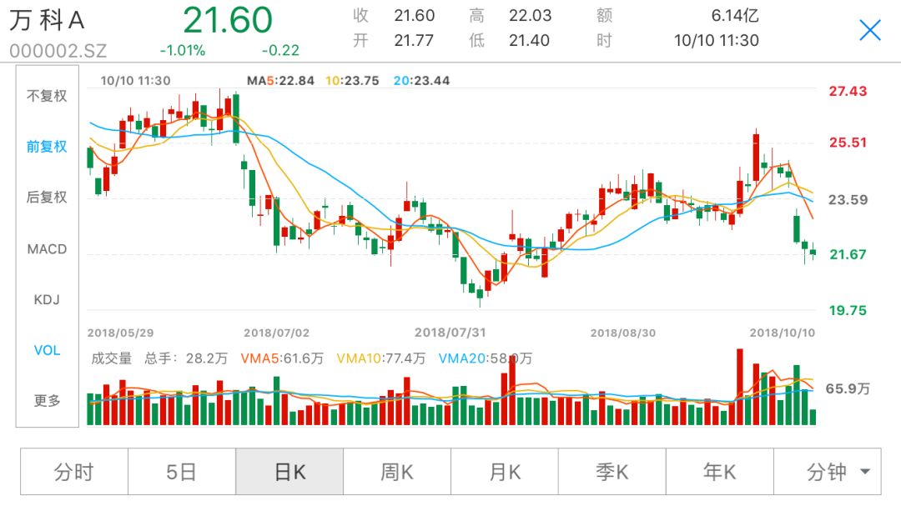Screen dimensions: 901x506
Task: Click date axis label 2018/07/31
Action: click(x=450, y=333)
